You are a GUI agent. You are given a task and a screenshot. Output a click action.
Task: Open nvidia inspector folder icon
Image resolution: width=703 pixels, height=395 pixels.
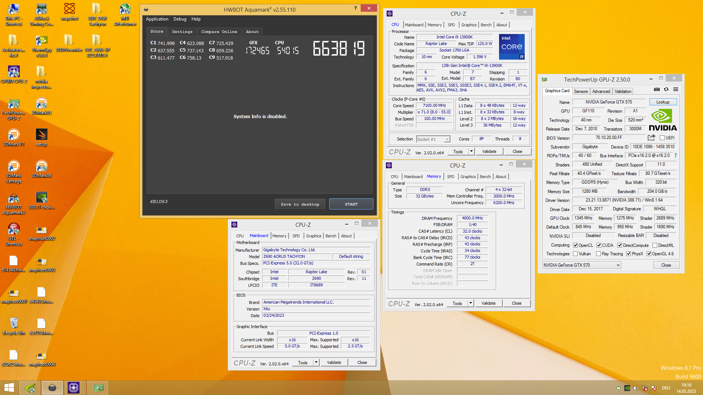coord(41,78)
